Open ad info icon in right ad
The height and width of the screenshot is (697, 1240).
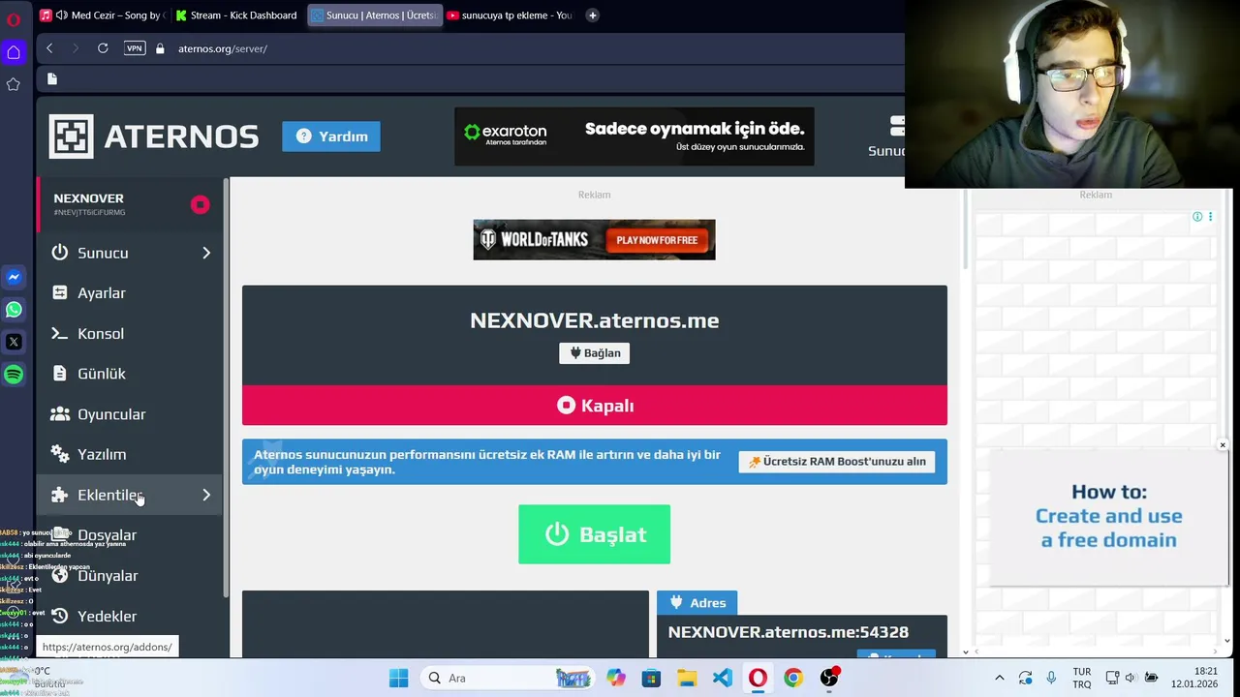point(1197,217)
